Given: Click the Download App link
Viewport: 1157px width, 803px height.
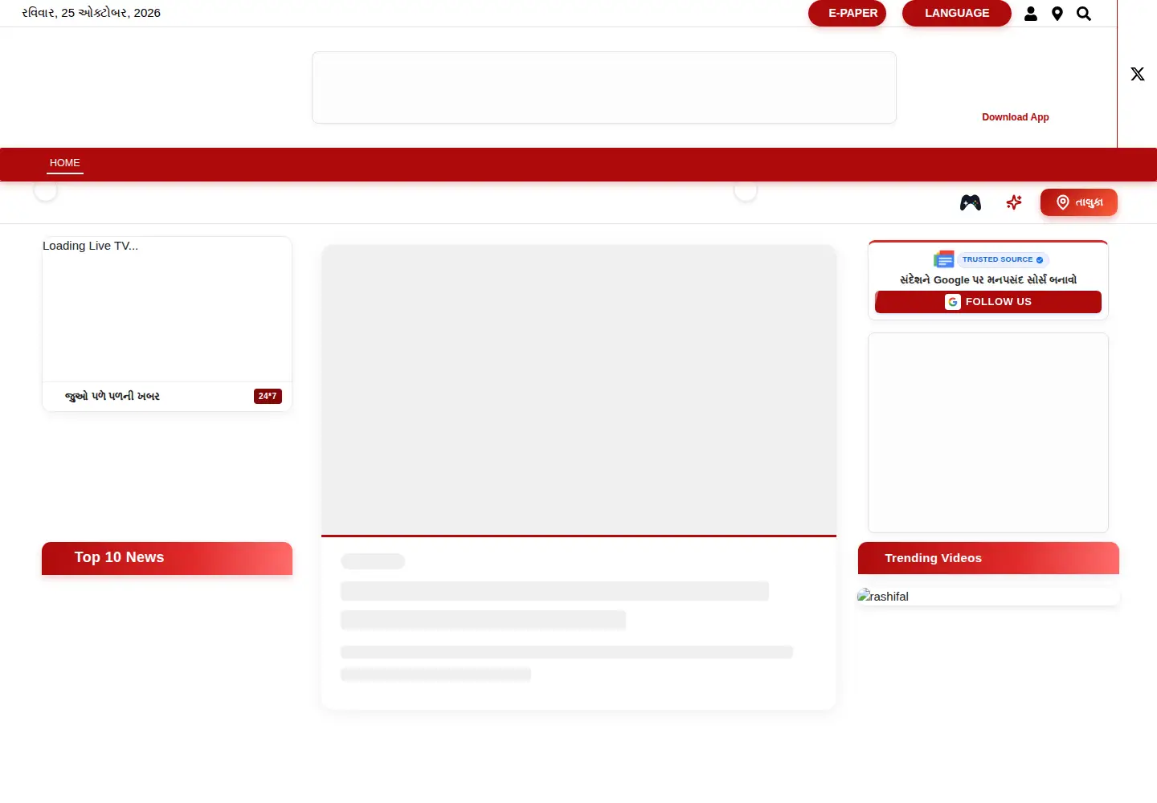Looking at the screenshot, I should [x=1016, y=117].
